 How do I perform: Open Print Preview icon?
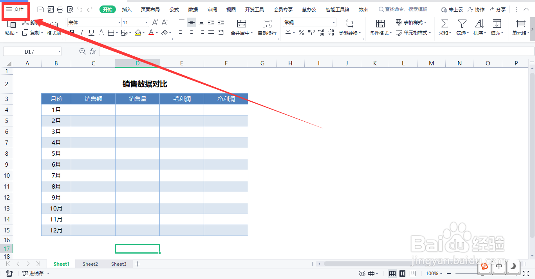[x=70, y=9]
